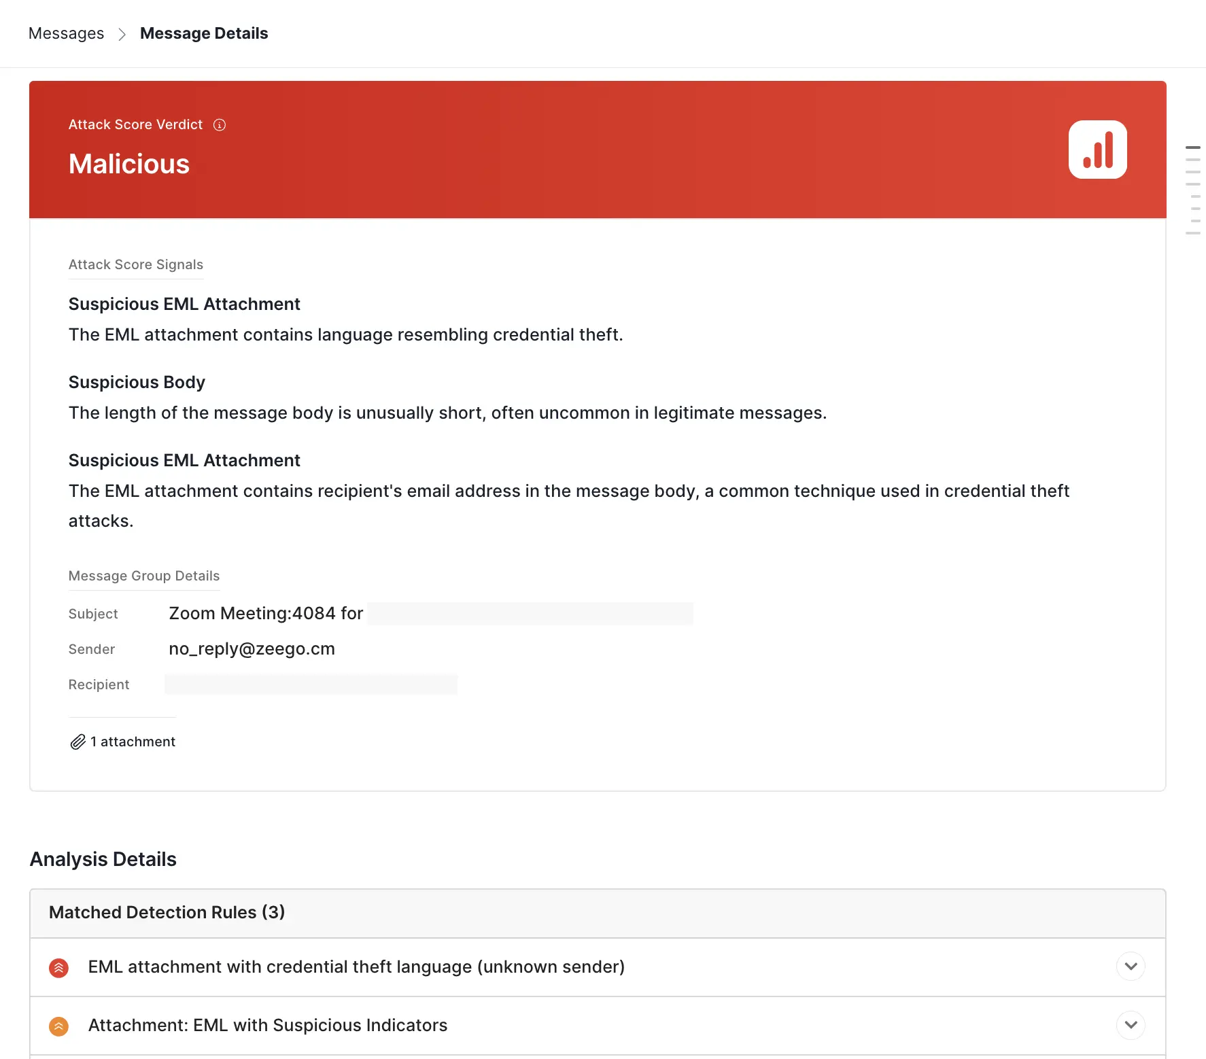Screen dimensions: 1206x1059
Task: Click the Attack Score Signals label
Action: (x=136, y=264)
